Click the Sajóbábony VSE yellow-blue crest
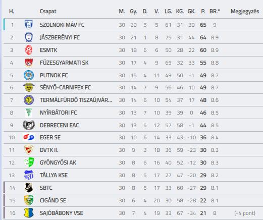This screenshot has height=220, width=263. tap(29, 213)
